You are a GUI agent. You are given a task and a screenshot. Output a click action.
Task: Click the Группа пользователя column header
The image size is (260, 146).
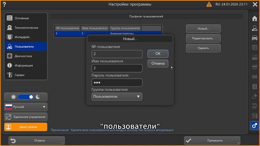[x=125, y=28]
